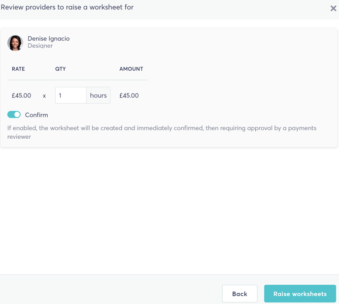This screenshot has width=339, height=304.
Task: Click the £45.00 rate value
Action: click(x=21, y=95)
